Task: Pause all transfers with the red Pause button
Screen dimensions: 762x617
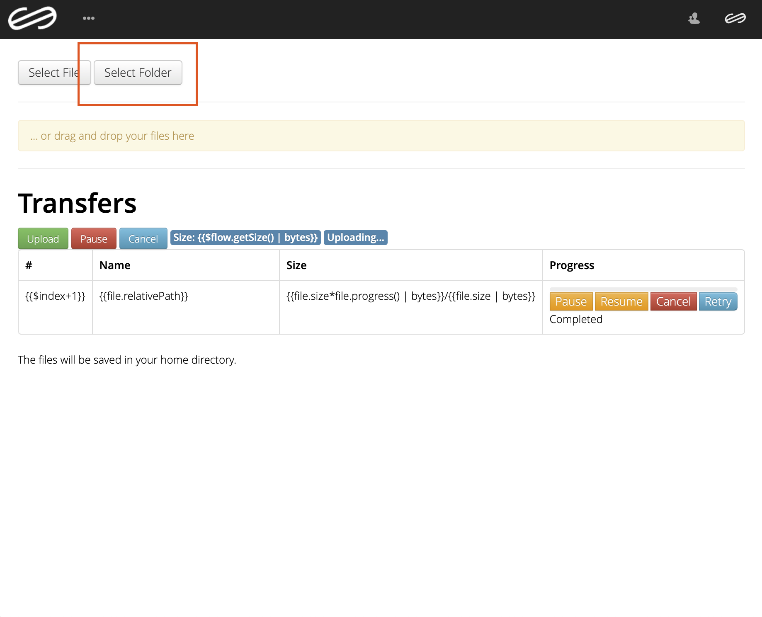Action: pyautogui.click(x=93, y=238)
